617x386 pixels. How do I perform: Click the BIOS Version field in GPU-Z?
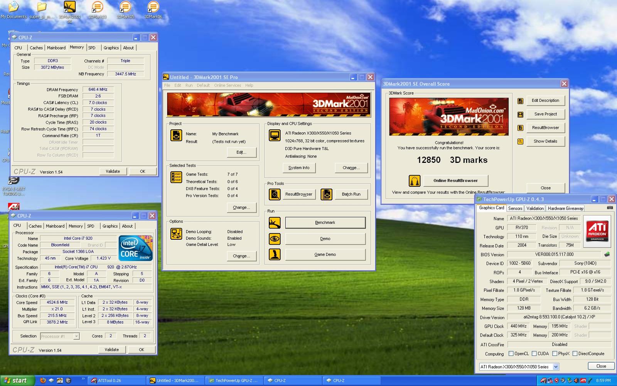point(554,254)
